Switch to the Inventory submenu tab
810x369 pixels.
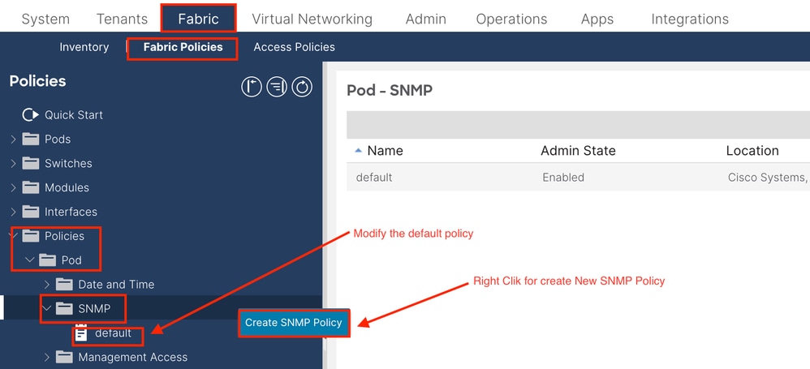[84, 47]
